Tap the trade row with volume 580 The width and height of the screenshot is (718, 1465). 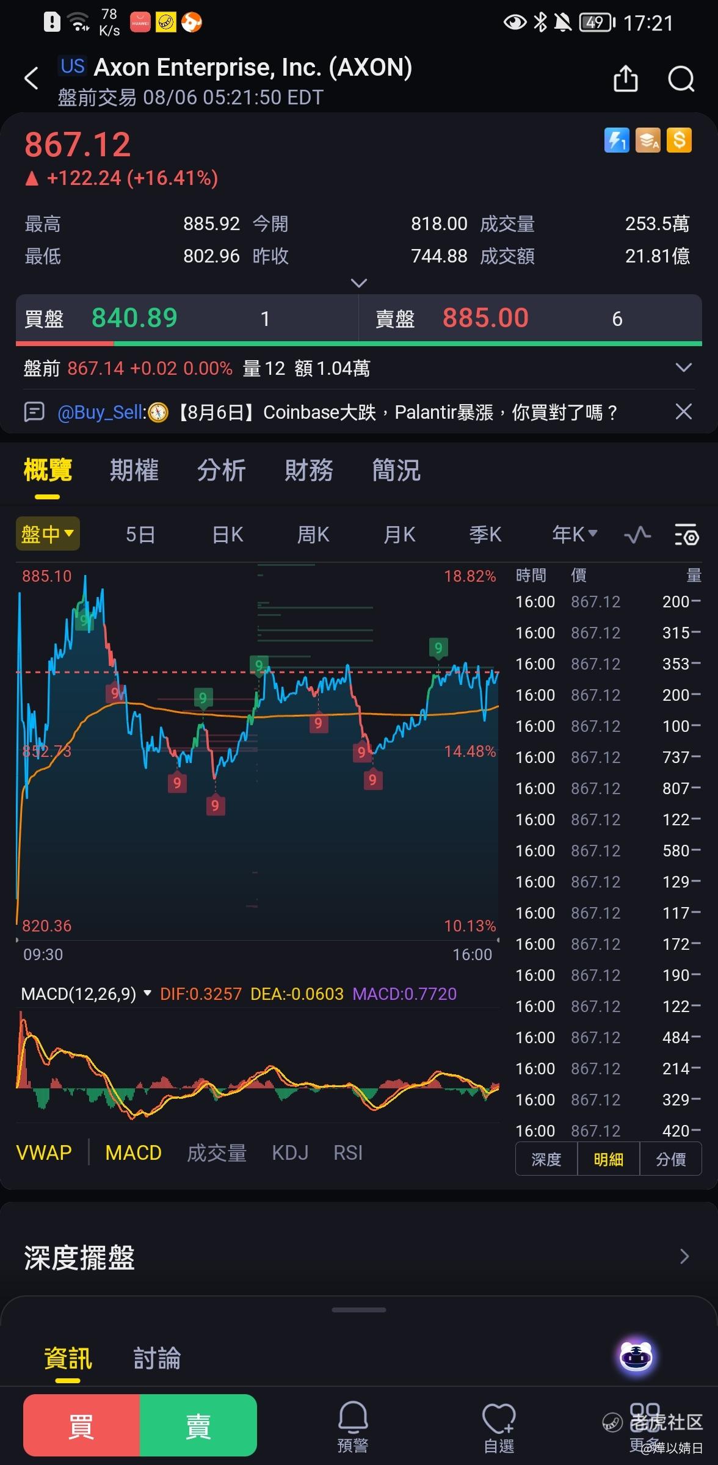coord(609,850)
